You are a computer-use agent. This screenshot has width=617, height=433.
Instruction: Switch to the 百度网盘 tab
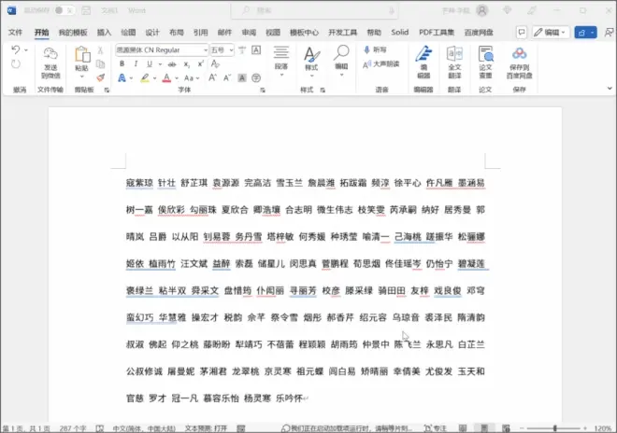tap(479, 33)
